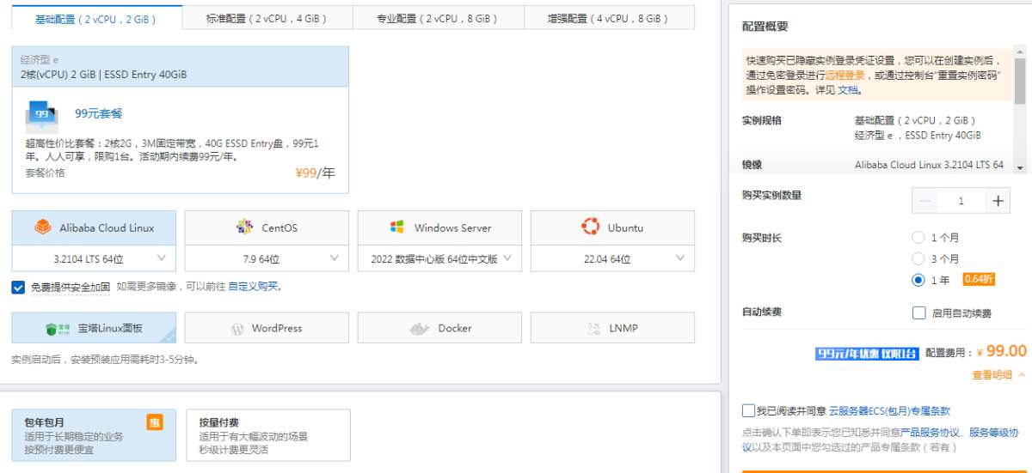Open Windows Server 2022 数据中心版 version dropdown
1032x473 pixels.
tap(439, 258)
